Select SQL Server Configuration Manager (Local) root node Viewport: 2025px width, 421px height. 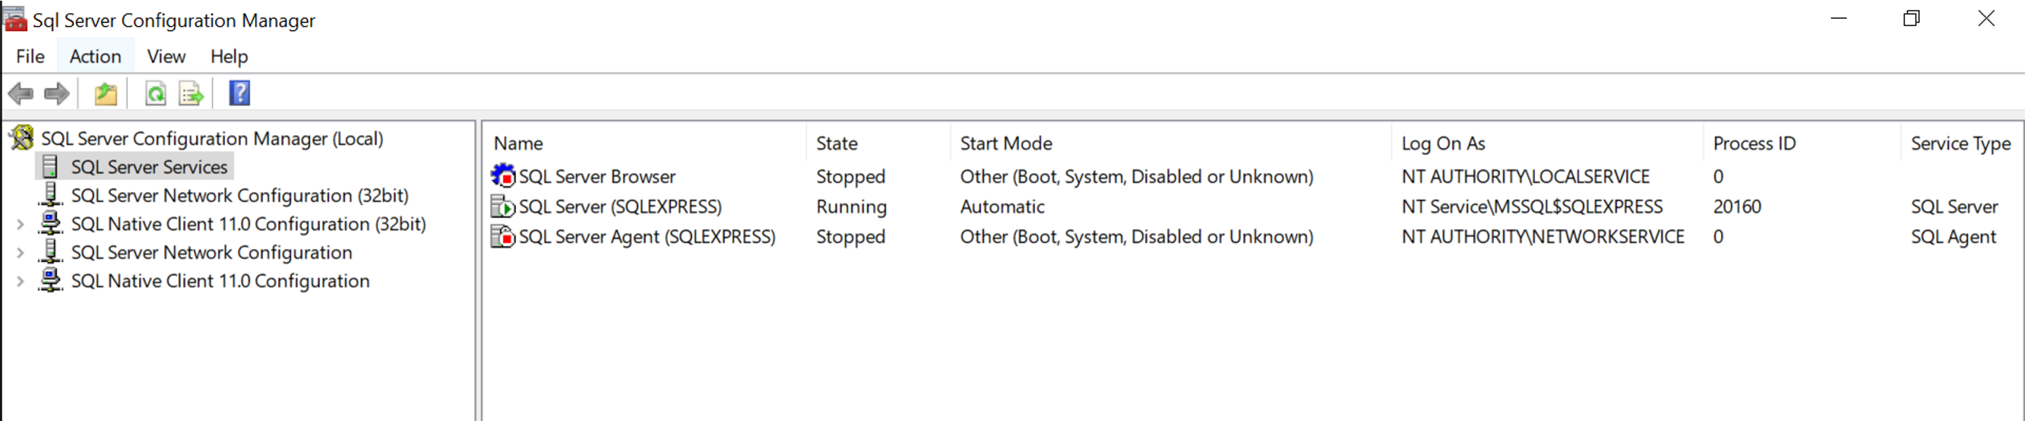tap(214, 138)
